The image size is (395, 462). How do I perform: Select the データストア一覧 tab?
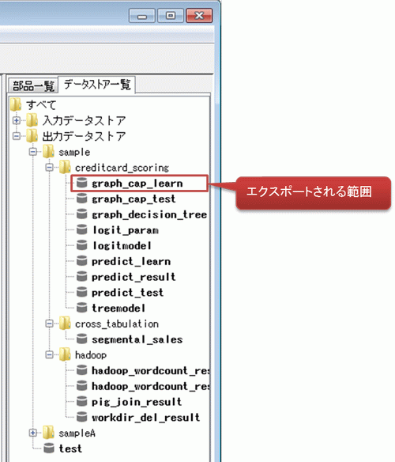(x=97, y=85)
